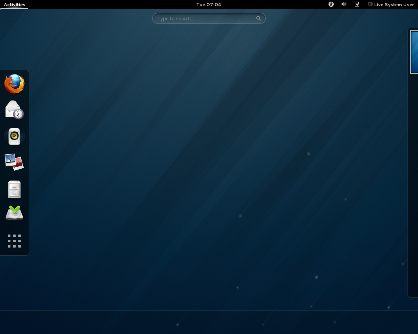
Task: Open the clock and calendar menu
Action: pos(209,4)
